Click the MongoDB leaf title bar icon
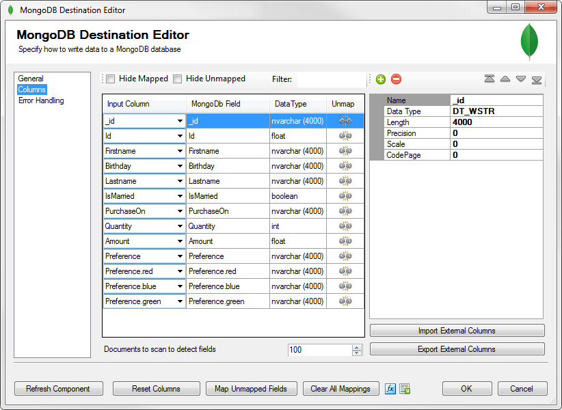The image size is (562, 410). click(x=11, y=10)
